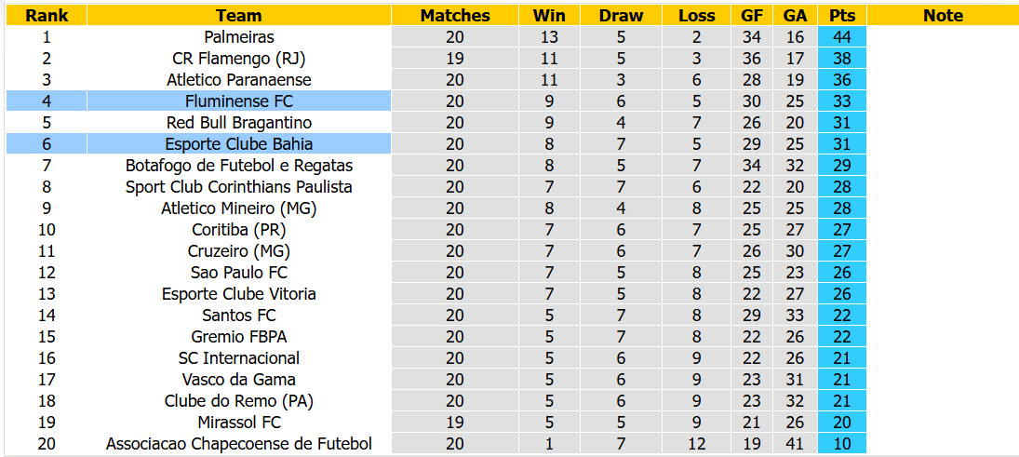Click Chapecoense's 10 points cell
1019x457 pixels.
(x=842, y=445)
